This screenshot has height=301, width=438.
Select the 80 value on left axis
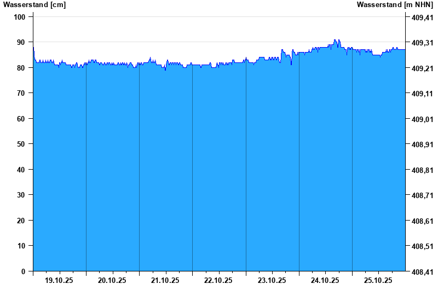pyautogui.click(x=21, y=68)
